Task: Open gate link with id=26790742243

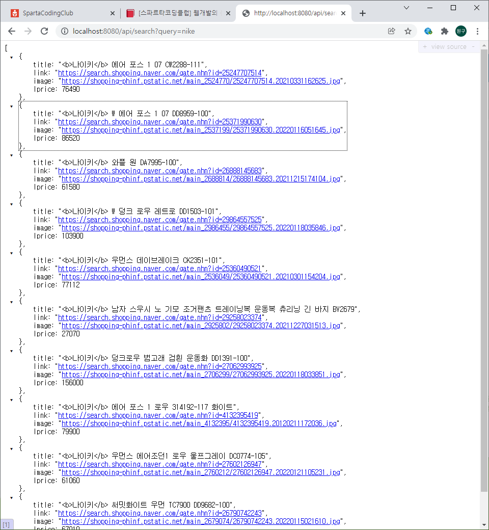Action: [160, 513]
